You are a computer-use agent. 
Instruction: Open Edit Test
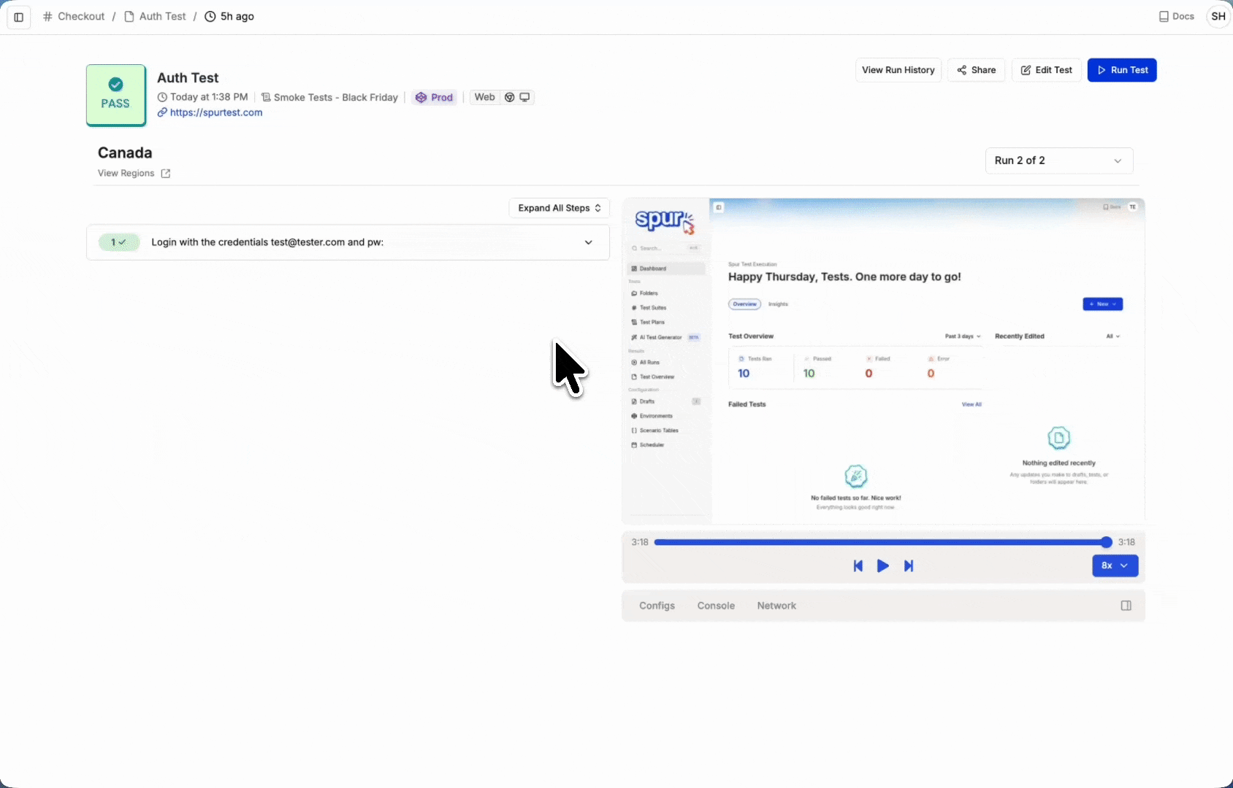pos(1046,70)
